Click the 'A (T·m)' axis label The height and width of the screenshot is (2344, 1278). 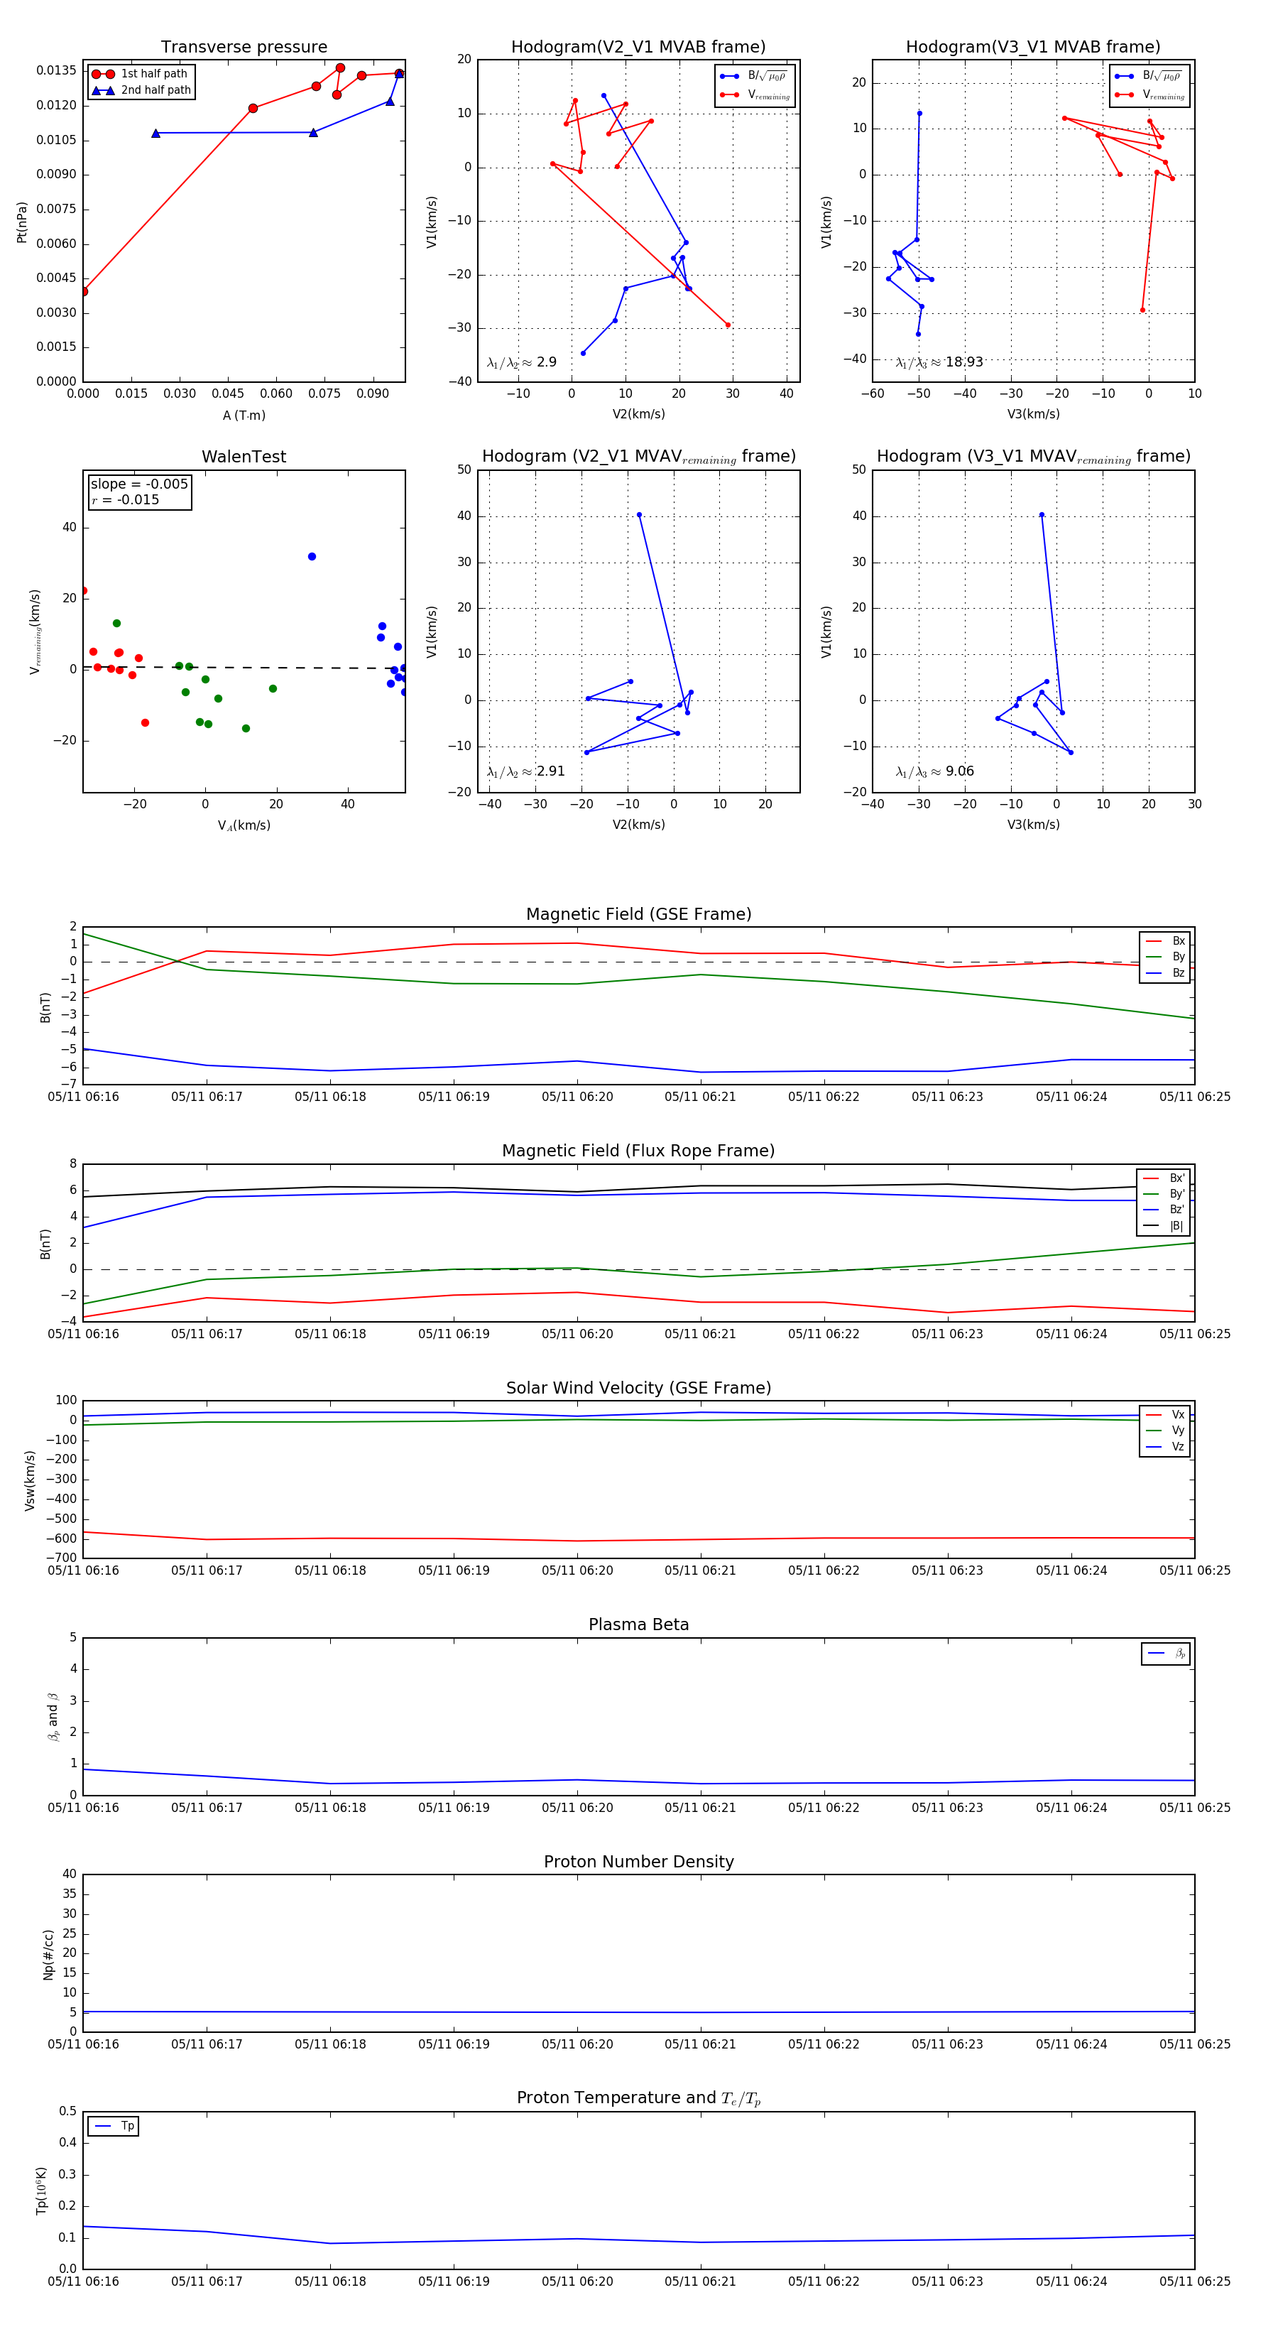click(x=244, y=415)
